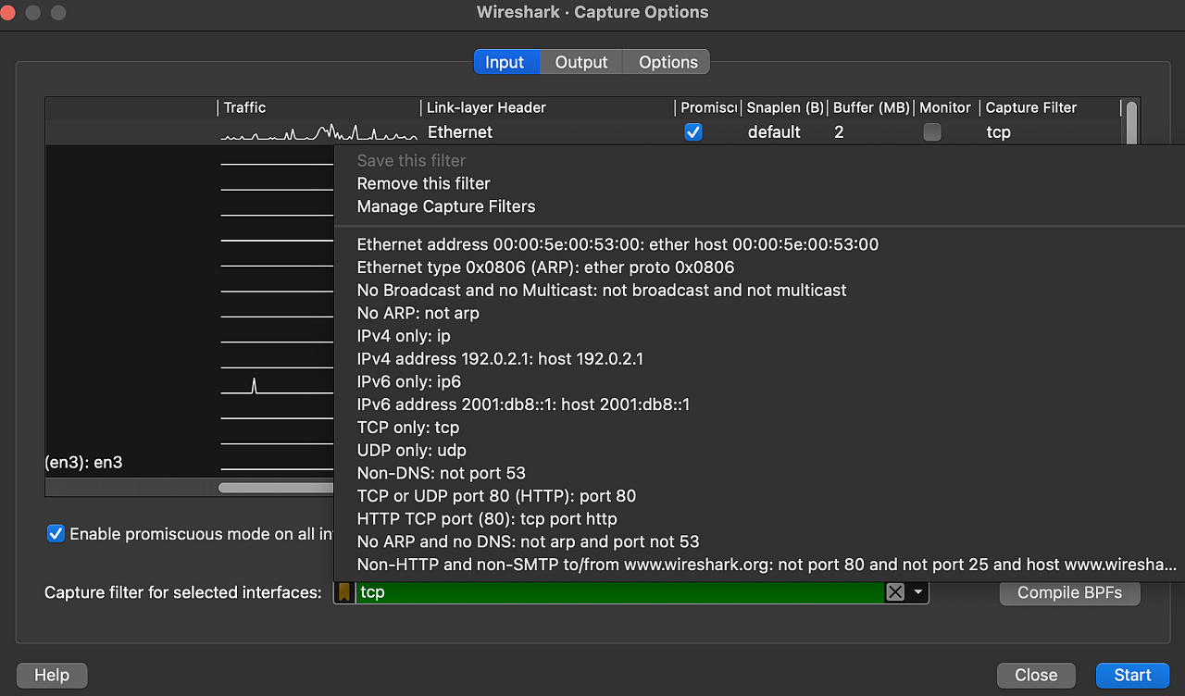
Task: Click the Snaplen (B) column header
Action: [785, 107]
